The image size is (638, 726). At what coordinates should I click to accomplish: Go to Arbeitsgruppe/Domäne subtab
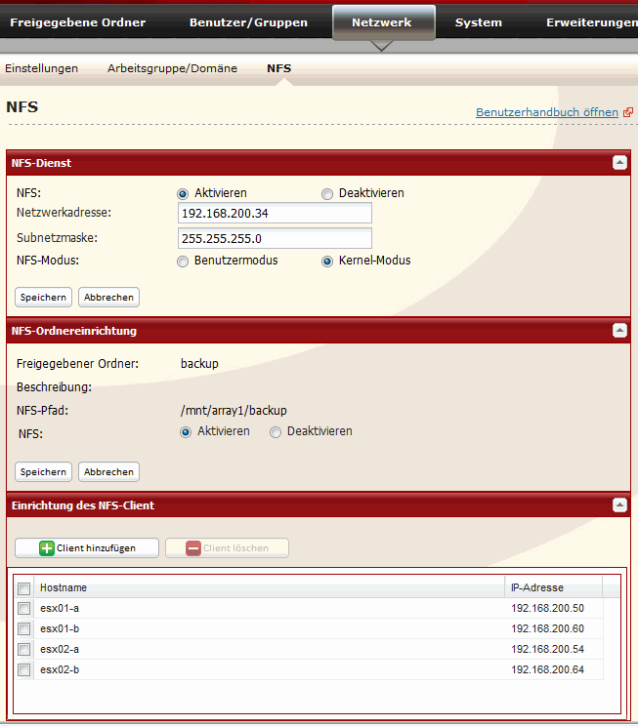(x=172, y=68)
